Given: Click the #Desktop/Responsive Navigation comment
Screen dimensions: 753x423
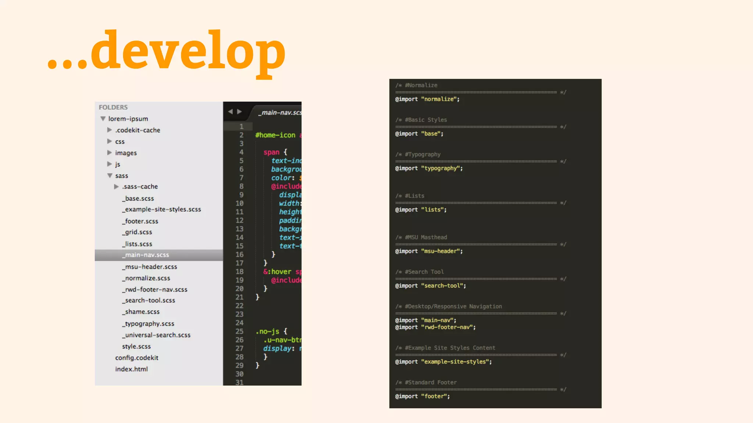Looking at the screenshot, I should 449,306.
